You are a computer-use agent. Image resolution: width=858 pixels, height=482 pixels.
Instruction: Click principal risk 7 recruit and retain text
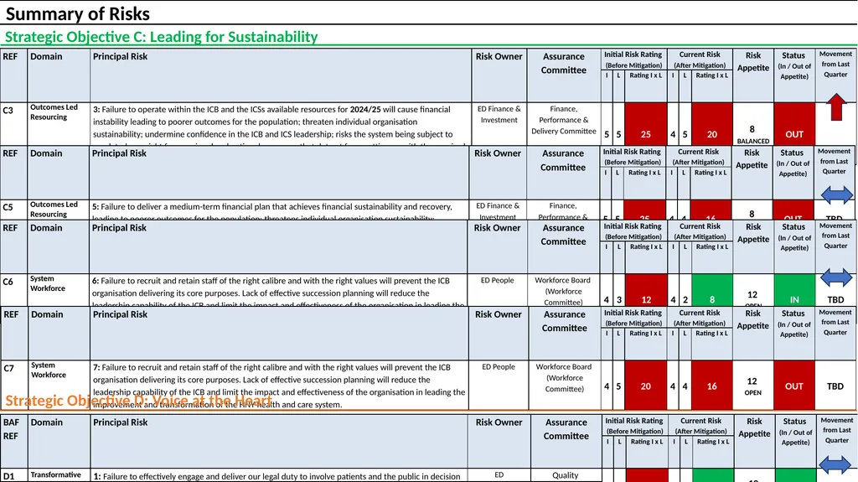pyautogui.click(x=279, y=386)
